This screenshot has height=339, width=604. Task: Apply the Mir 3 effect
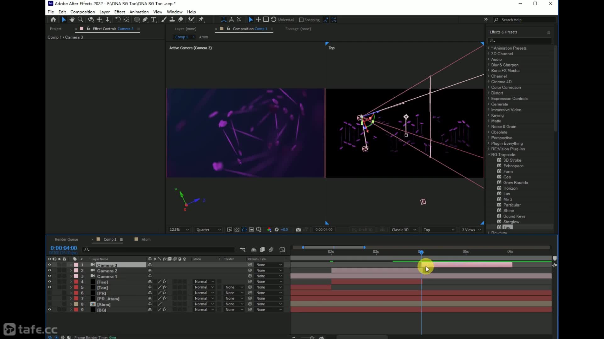[x=508, y=199]
